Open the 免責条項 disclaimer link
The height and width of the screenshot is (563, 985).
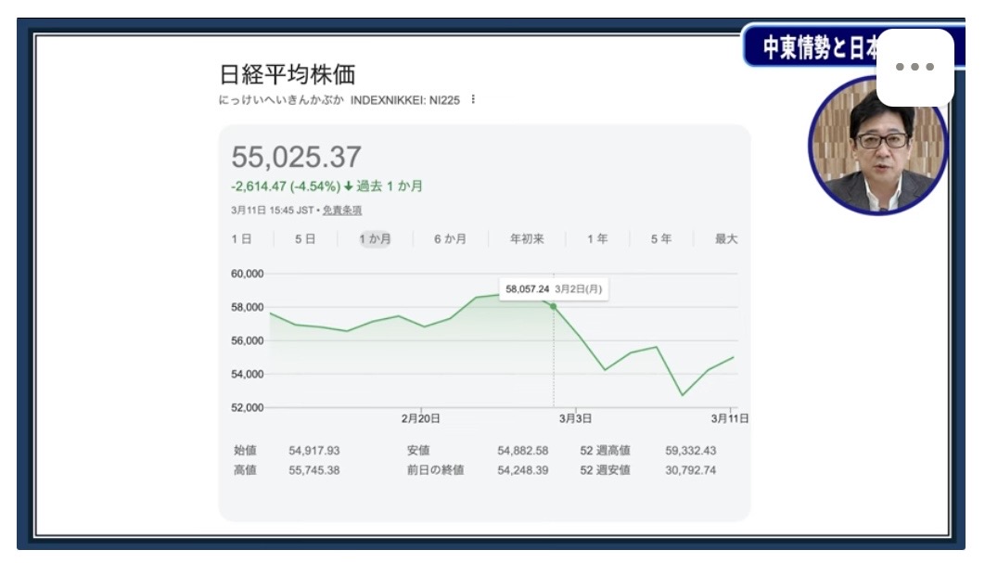342,211
